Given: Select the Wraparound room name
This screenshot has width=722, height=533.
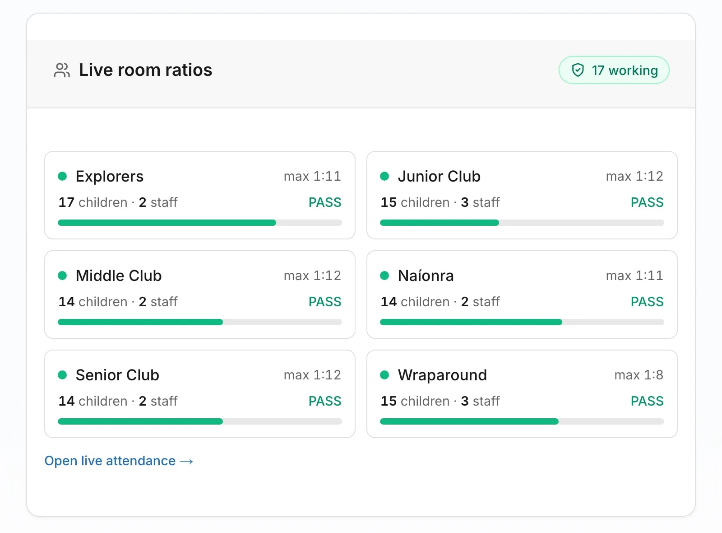Looking at the screenshot, I should 442,375.
